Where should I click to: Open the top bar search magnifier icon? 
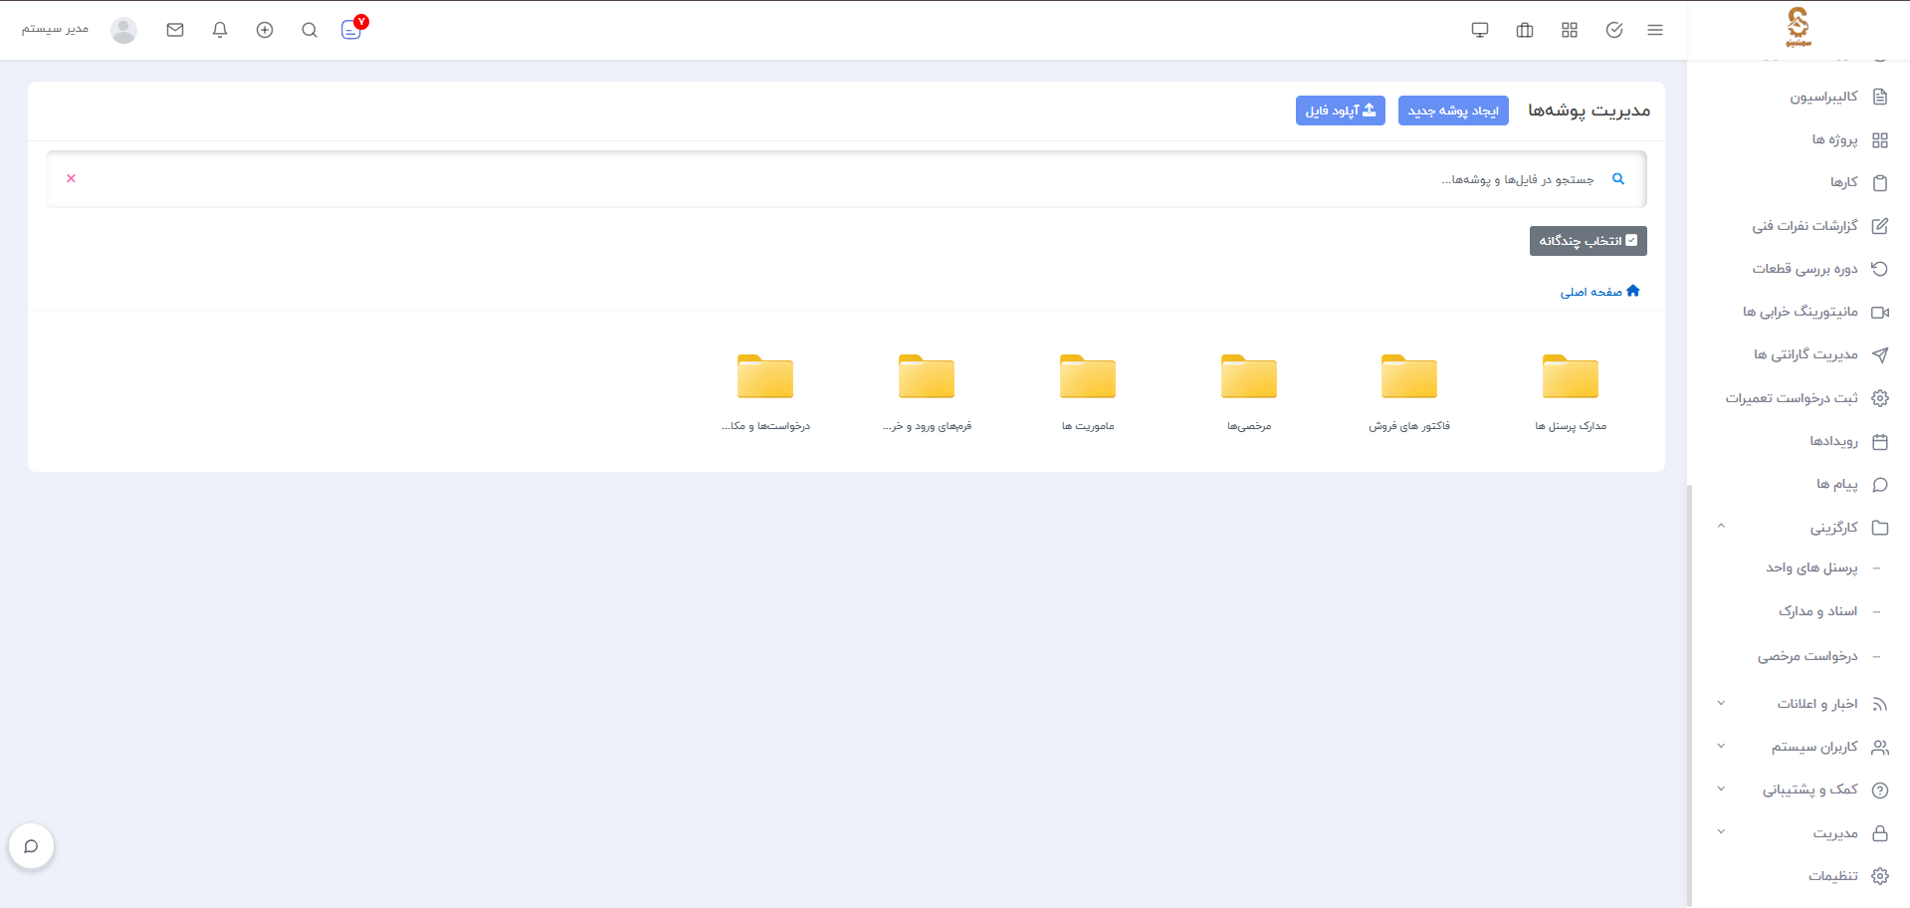(310, 30)
